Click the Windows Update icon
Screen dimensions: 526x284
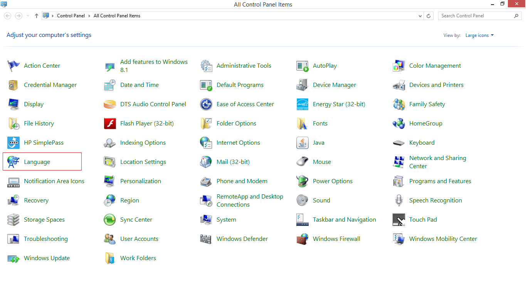13,258
